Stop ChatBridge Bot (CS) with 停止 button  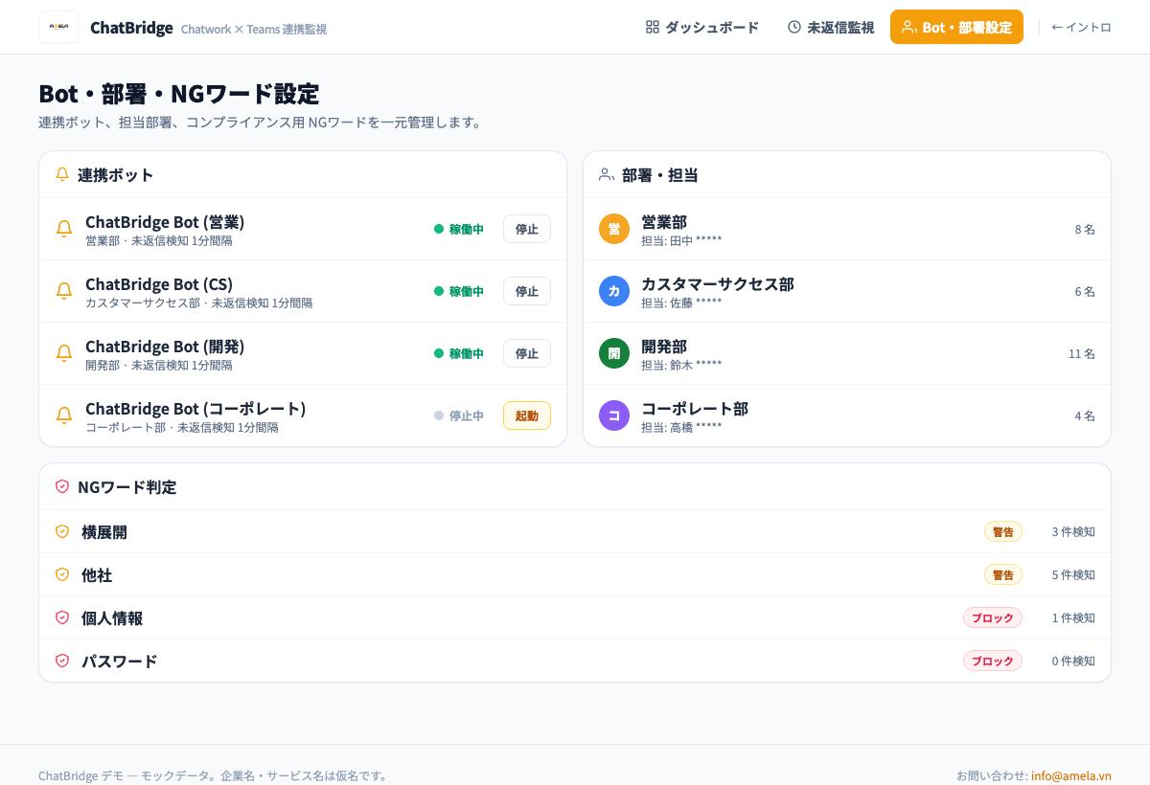click(x=527, y=291)
